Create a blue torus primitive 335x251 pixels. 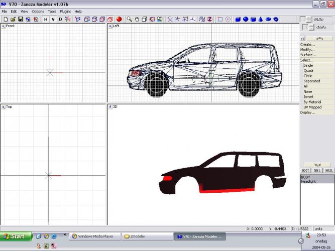268,19
